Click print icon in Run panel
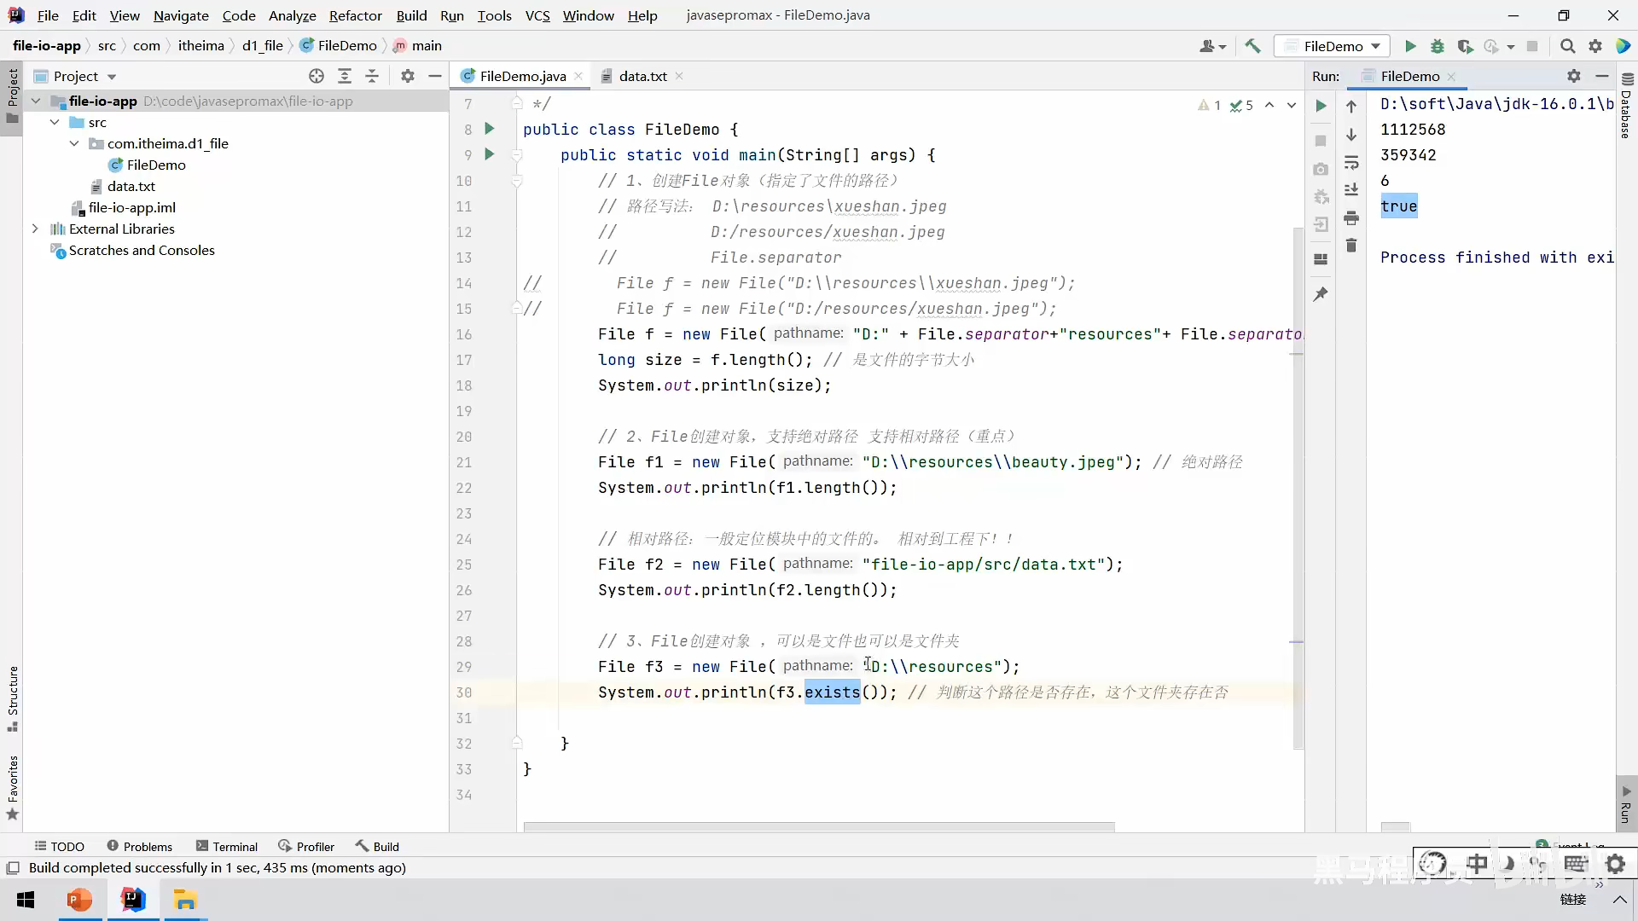1638x921 pixels. click(1351, 218)
